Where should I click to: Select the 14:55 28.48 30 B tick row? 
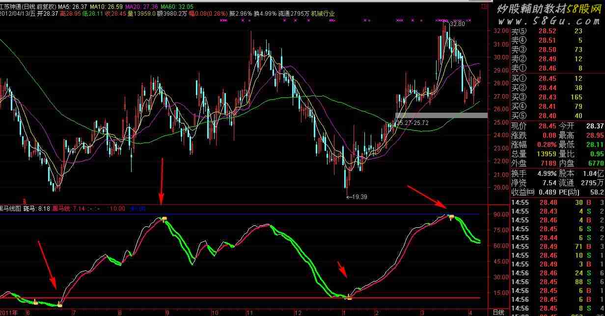[557, 203]
